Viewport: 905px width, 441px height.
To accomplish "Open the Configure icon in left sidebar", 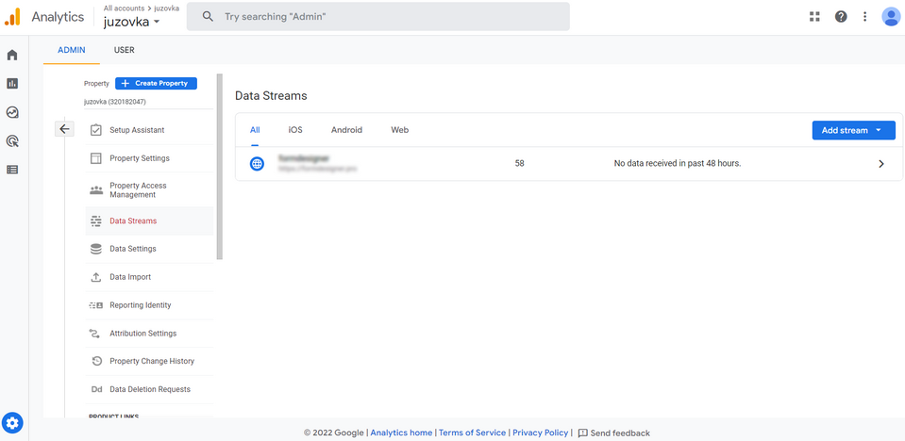I will point(12,170).
